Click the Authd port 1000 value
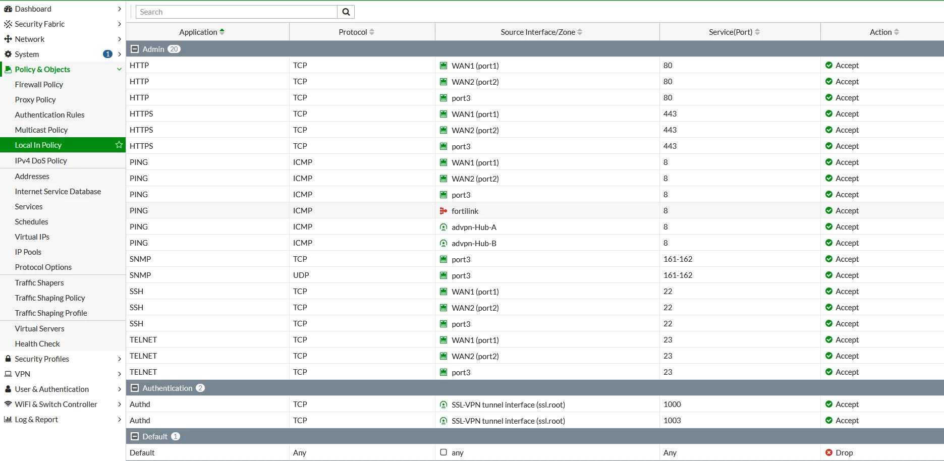Viewport: 944px width, 461px height. tap(672, 404)
